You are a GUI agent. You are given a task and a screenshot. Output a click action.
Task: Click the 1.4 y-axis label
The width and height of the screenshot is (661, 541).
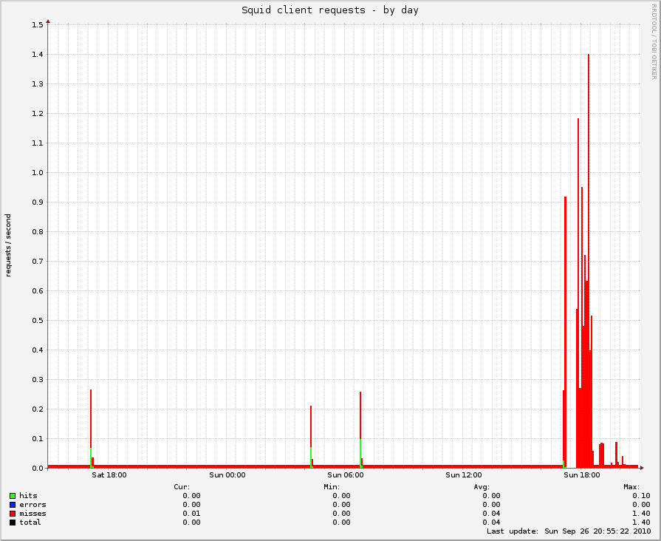pyautogui.click(x=38, y=55)
